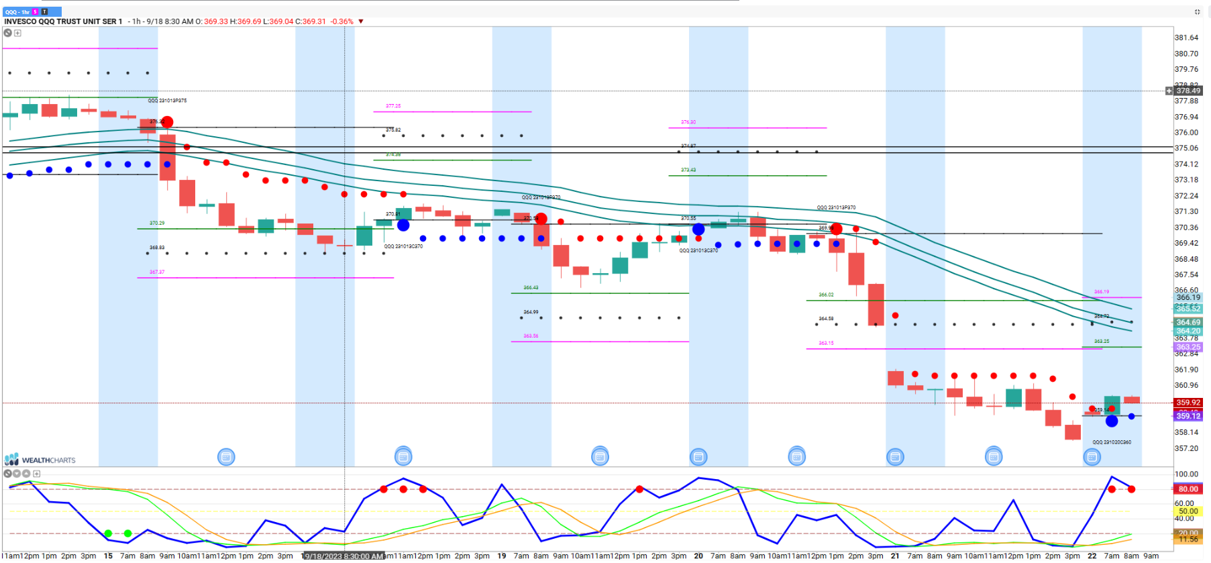1211x563 pixels.
Task: Click the purple 359.12 price axis label
Action: pyautogui.click(x=1188, y=416)
